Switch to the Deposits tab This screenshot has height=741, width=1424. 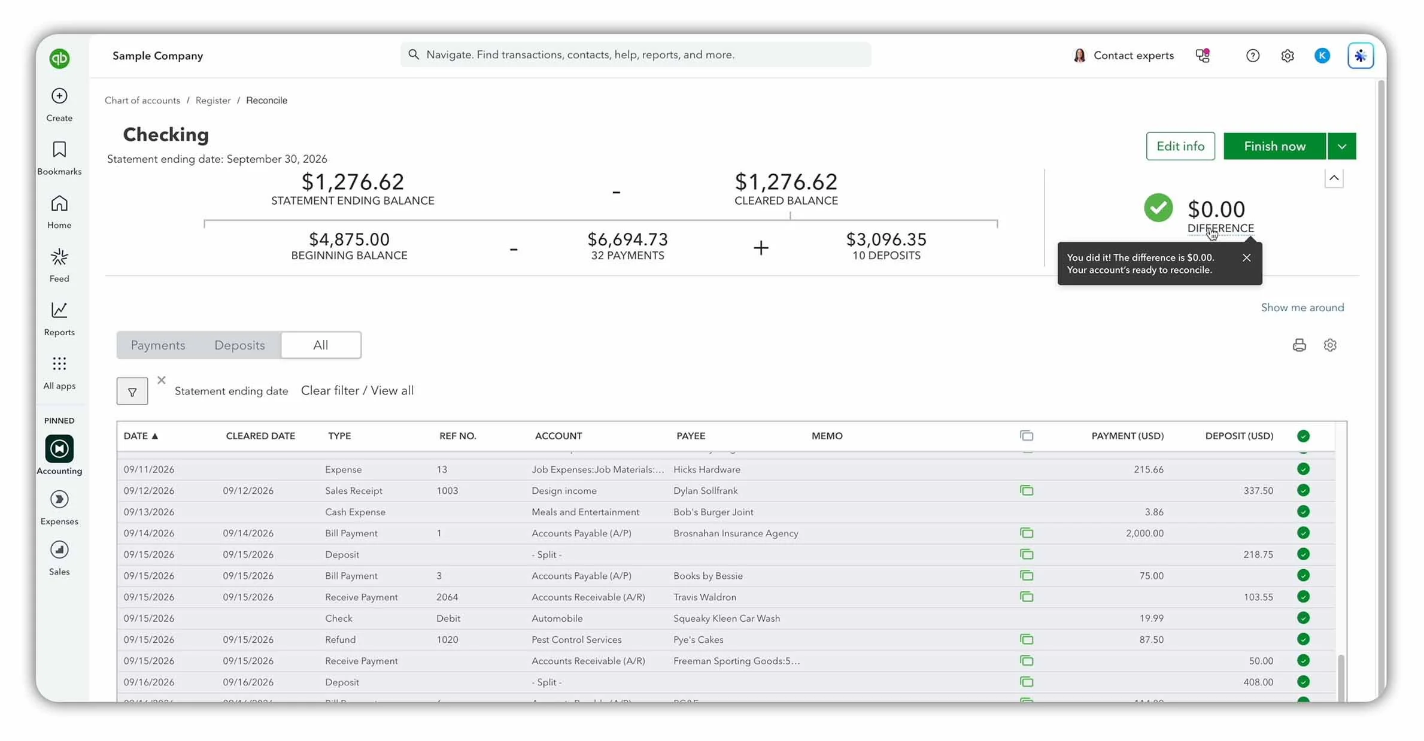pyautogui.click(x=239, y=345)
